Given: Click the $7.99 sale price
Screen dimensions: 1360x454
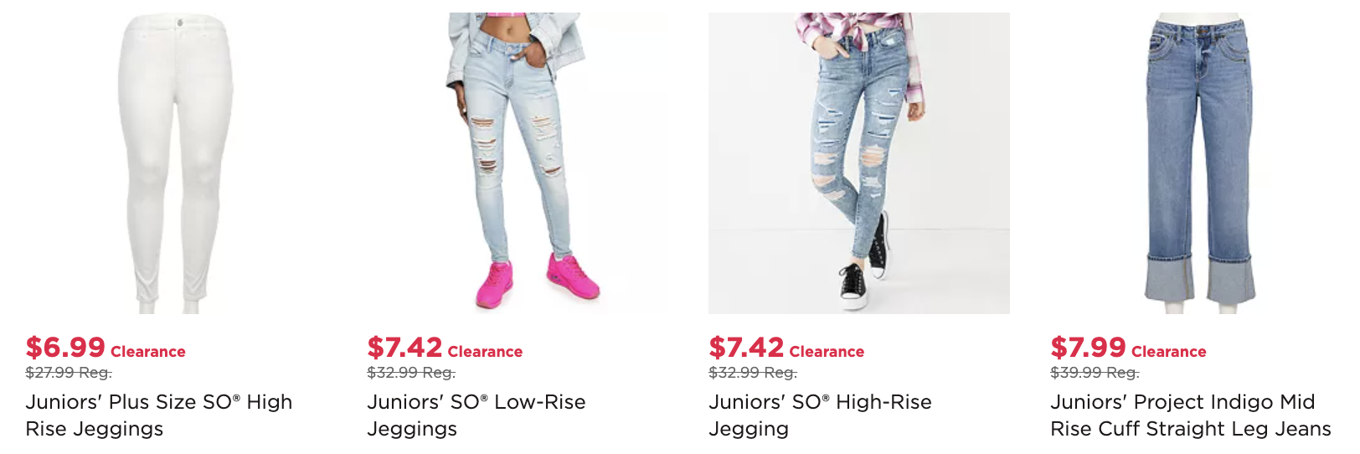Looking at the screenshot, I should tap(1088, 348).
